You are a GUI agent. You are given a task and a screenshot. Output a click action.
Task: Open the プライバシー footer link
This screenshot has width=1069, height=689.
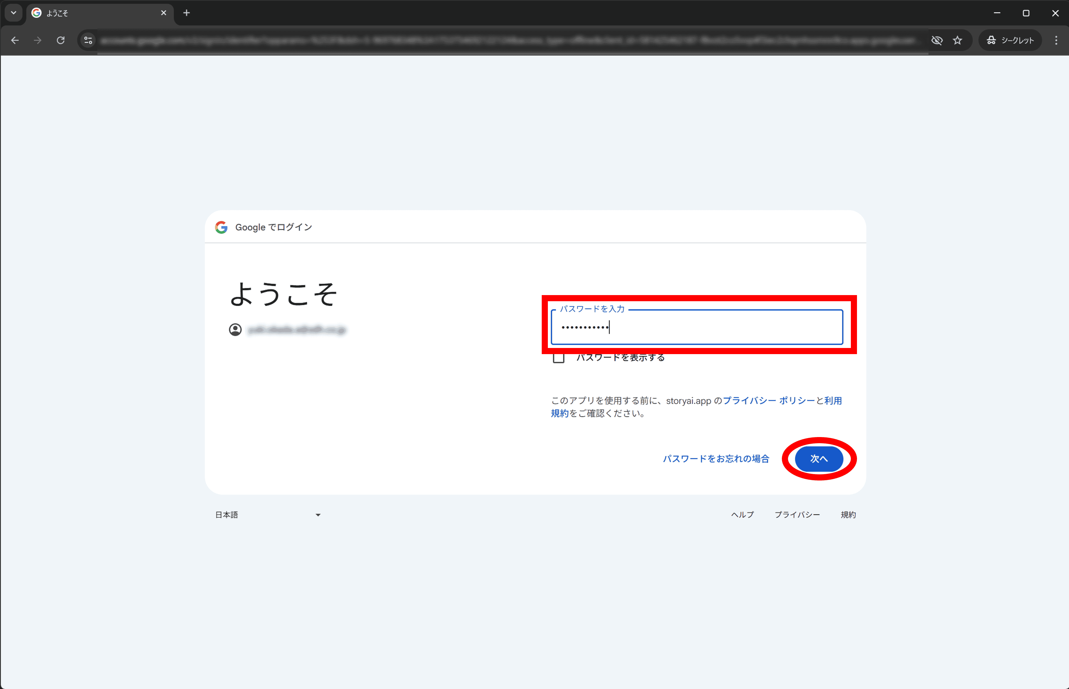point(797,515)
